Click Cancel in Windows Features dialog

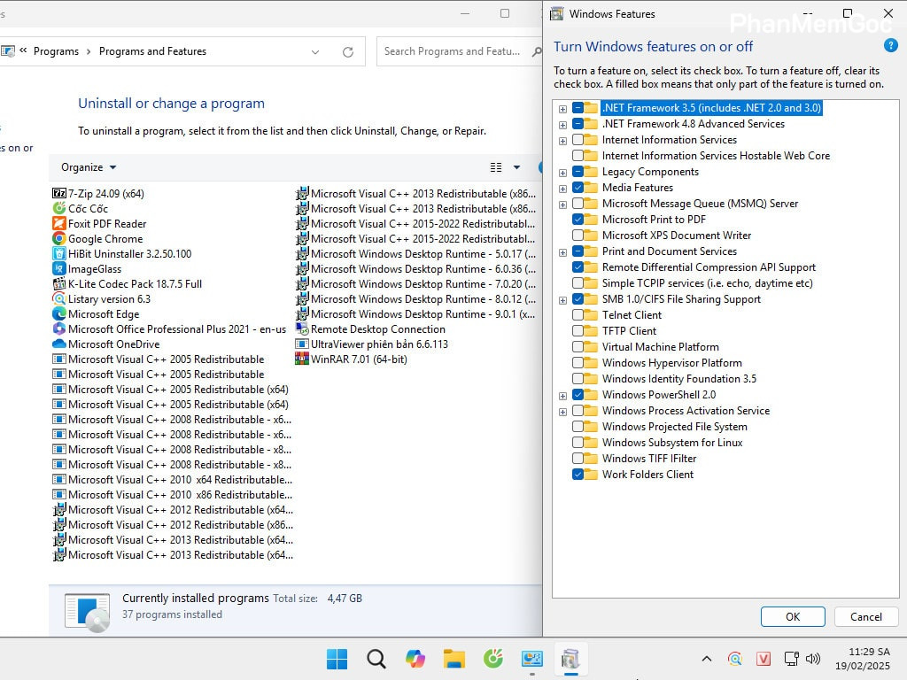(866, 616)
